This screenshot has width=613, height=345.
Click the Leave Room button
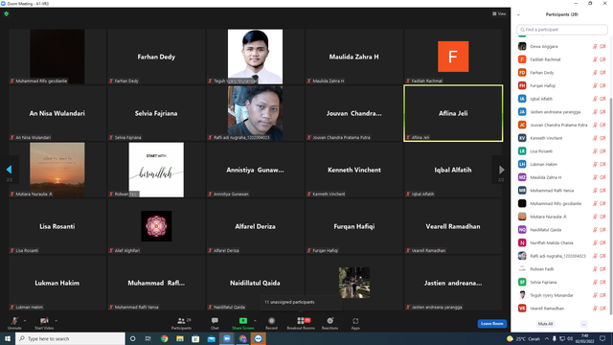click(x=491, y=324)
